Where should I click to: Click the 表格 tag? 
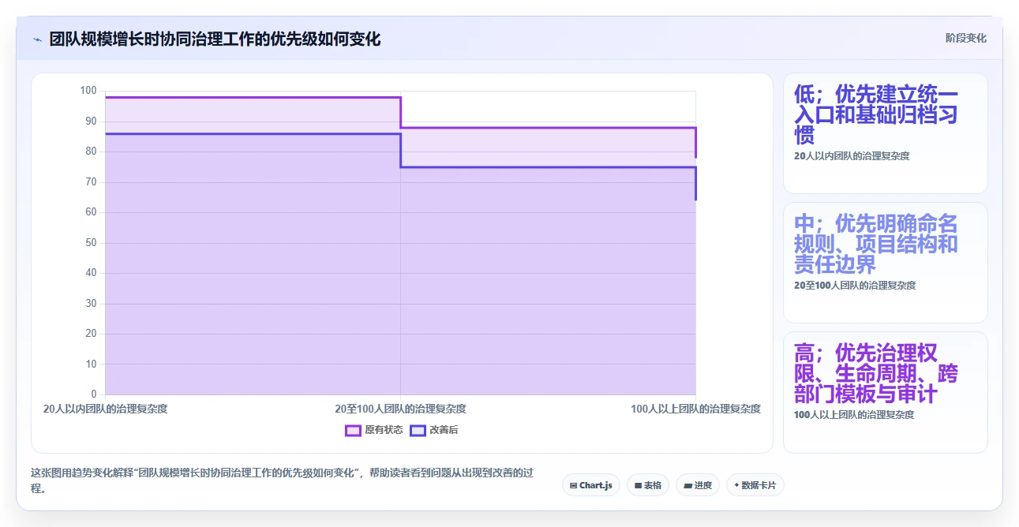click(648, 485)
